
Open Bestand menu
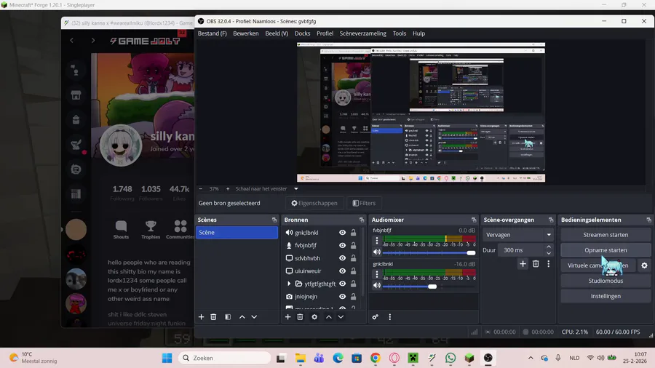(213, 33)
